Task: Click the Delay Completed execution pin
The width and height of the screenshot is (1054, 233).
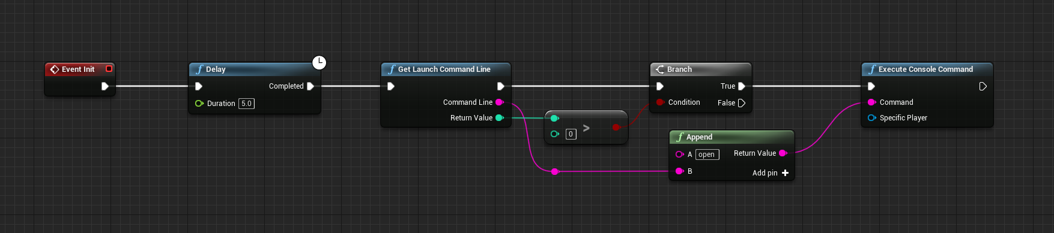Action: (x=310, y=86)
